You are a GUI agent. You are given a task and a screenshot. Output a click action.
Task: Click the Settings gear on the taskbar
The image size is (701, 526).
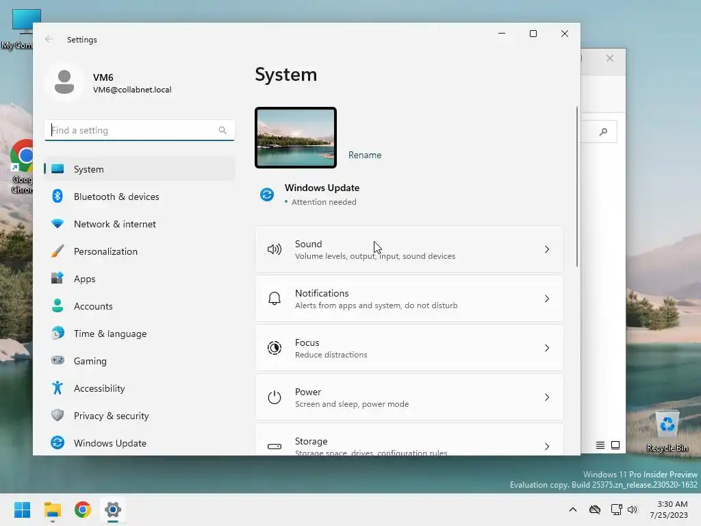(113, 510)
